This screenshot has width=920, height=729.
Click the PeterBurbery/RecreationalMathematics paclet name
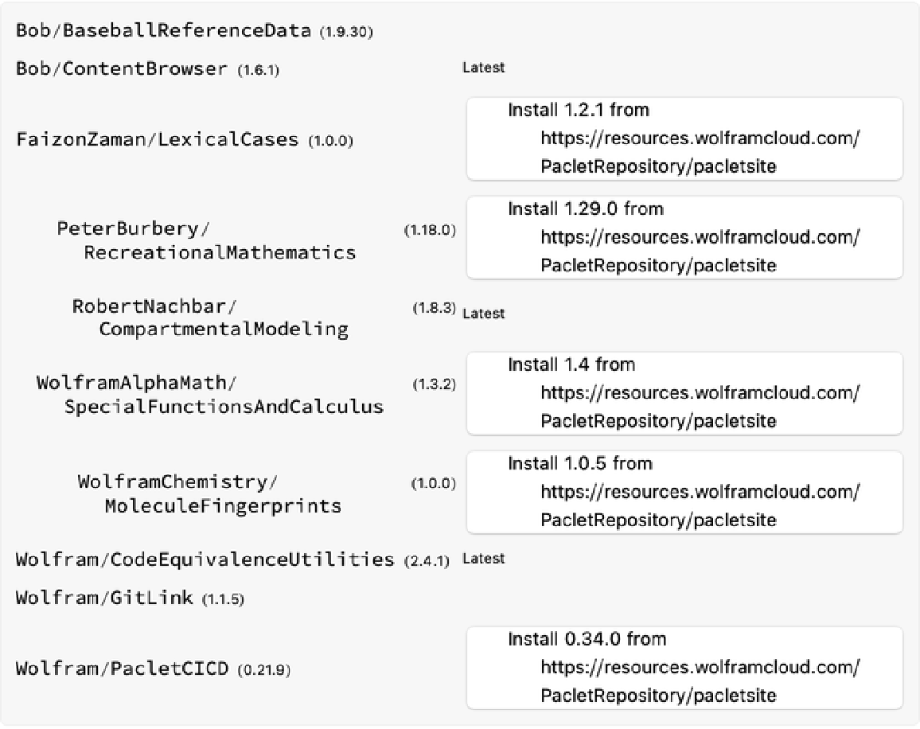point(206,240)
